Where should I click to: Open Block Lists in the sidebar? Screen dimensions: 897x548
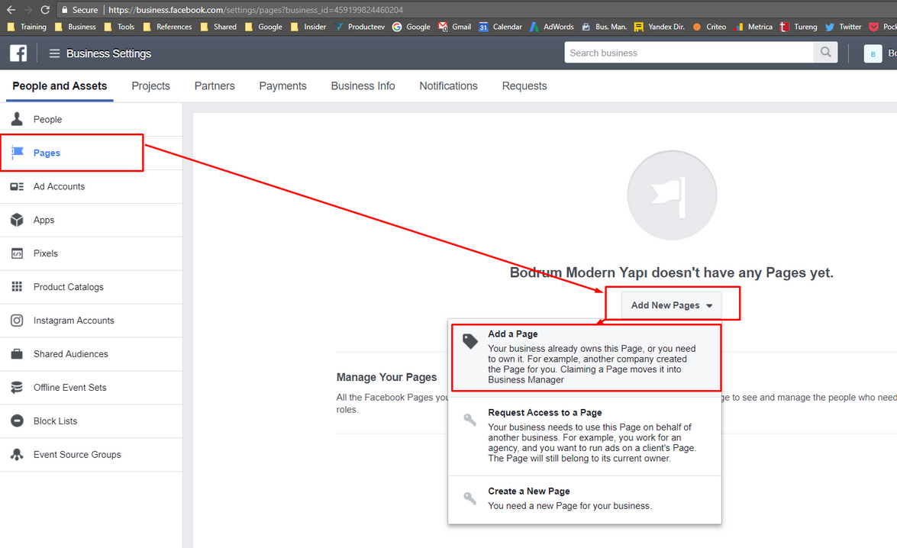[x=55, y=421]
